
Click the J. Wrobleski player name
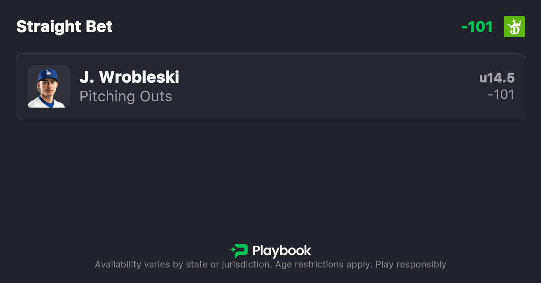129,77
